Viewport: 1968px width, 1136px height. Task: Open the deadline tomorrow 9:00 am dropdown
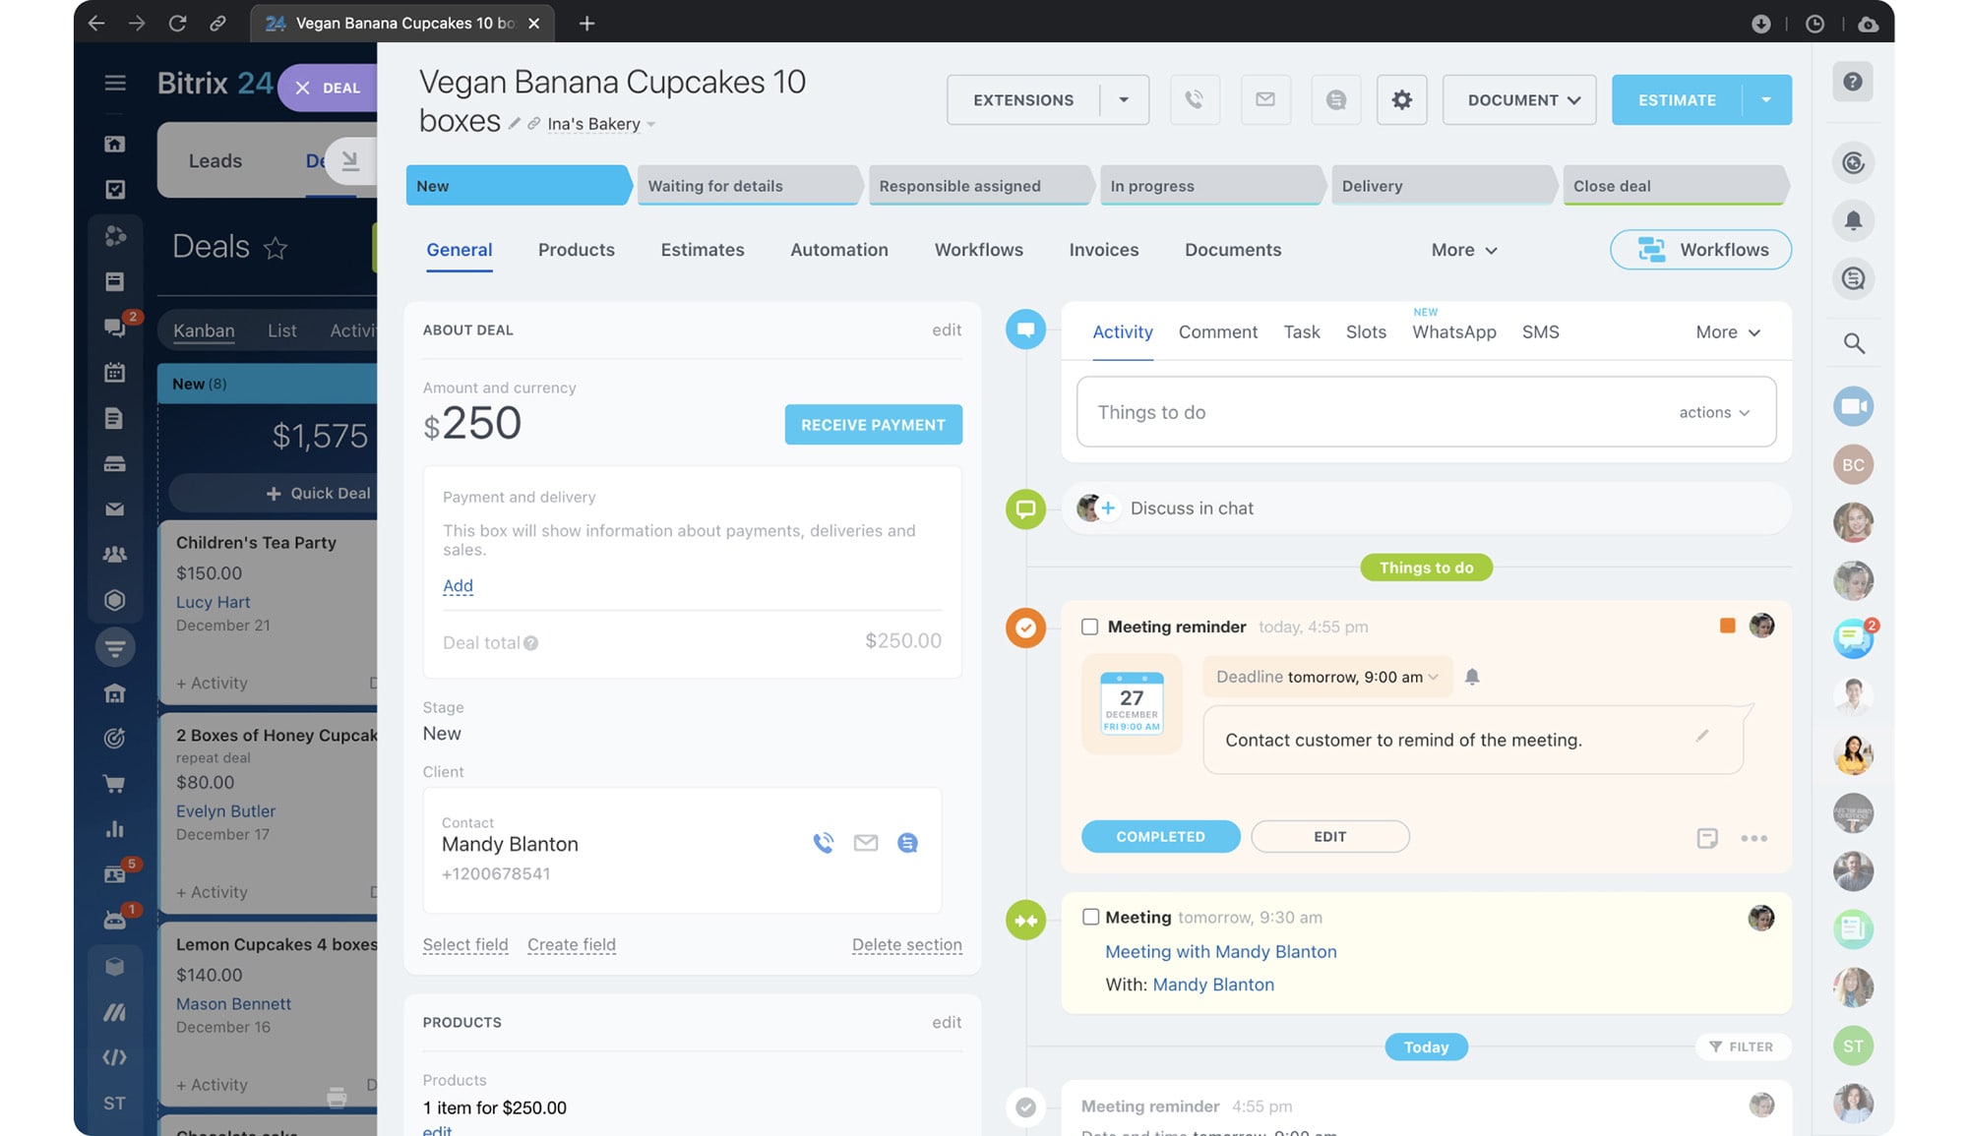(x=1326, y=677)
